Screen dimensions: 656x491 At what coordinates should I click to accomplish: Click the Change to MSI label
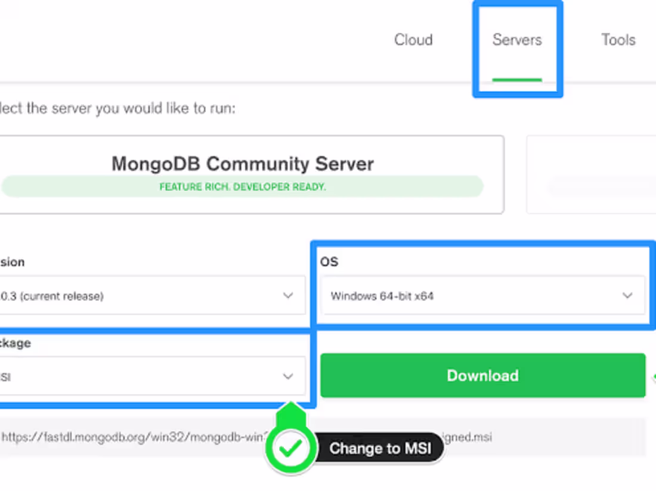382,448
